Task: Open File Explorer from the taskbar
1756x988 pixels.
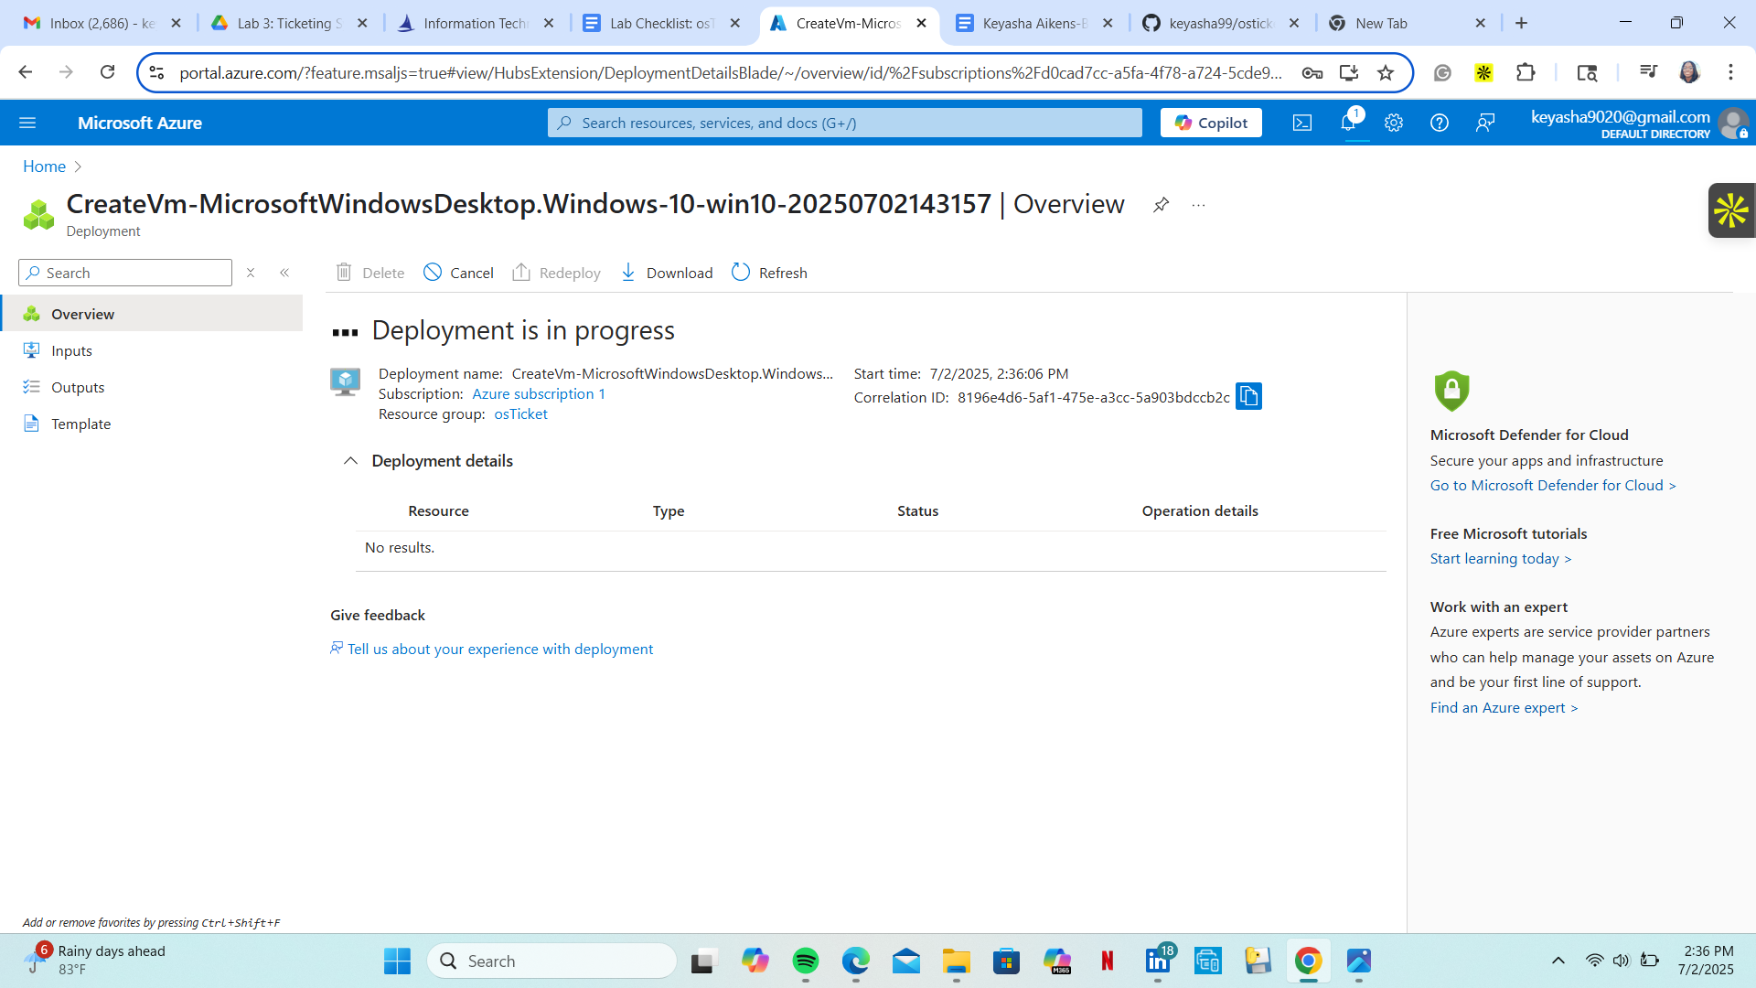Action: [x=957, y=961]
